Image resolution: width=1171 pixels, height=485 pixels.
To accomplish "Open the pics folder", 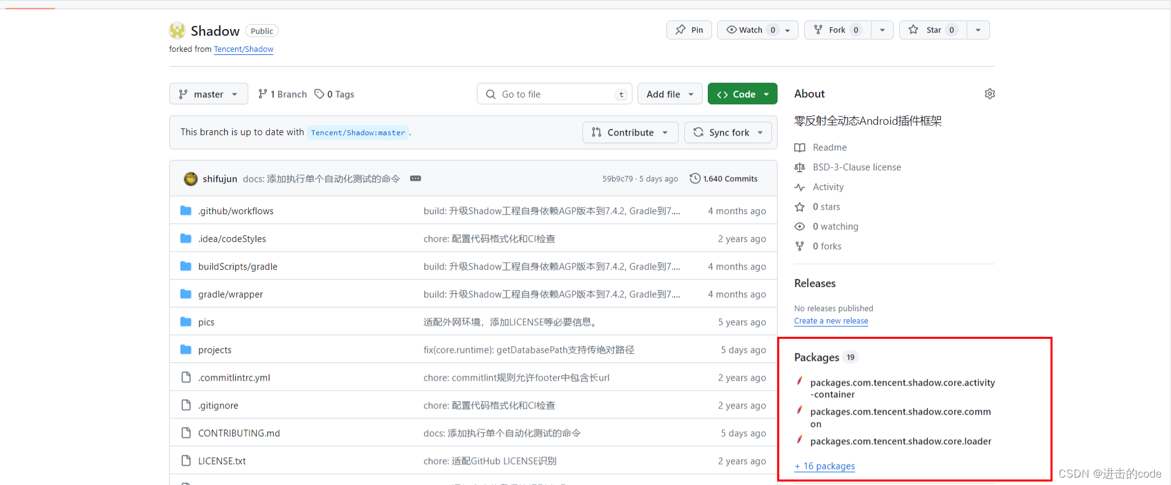I will [x=206, y=322].
